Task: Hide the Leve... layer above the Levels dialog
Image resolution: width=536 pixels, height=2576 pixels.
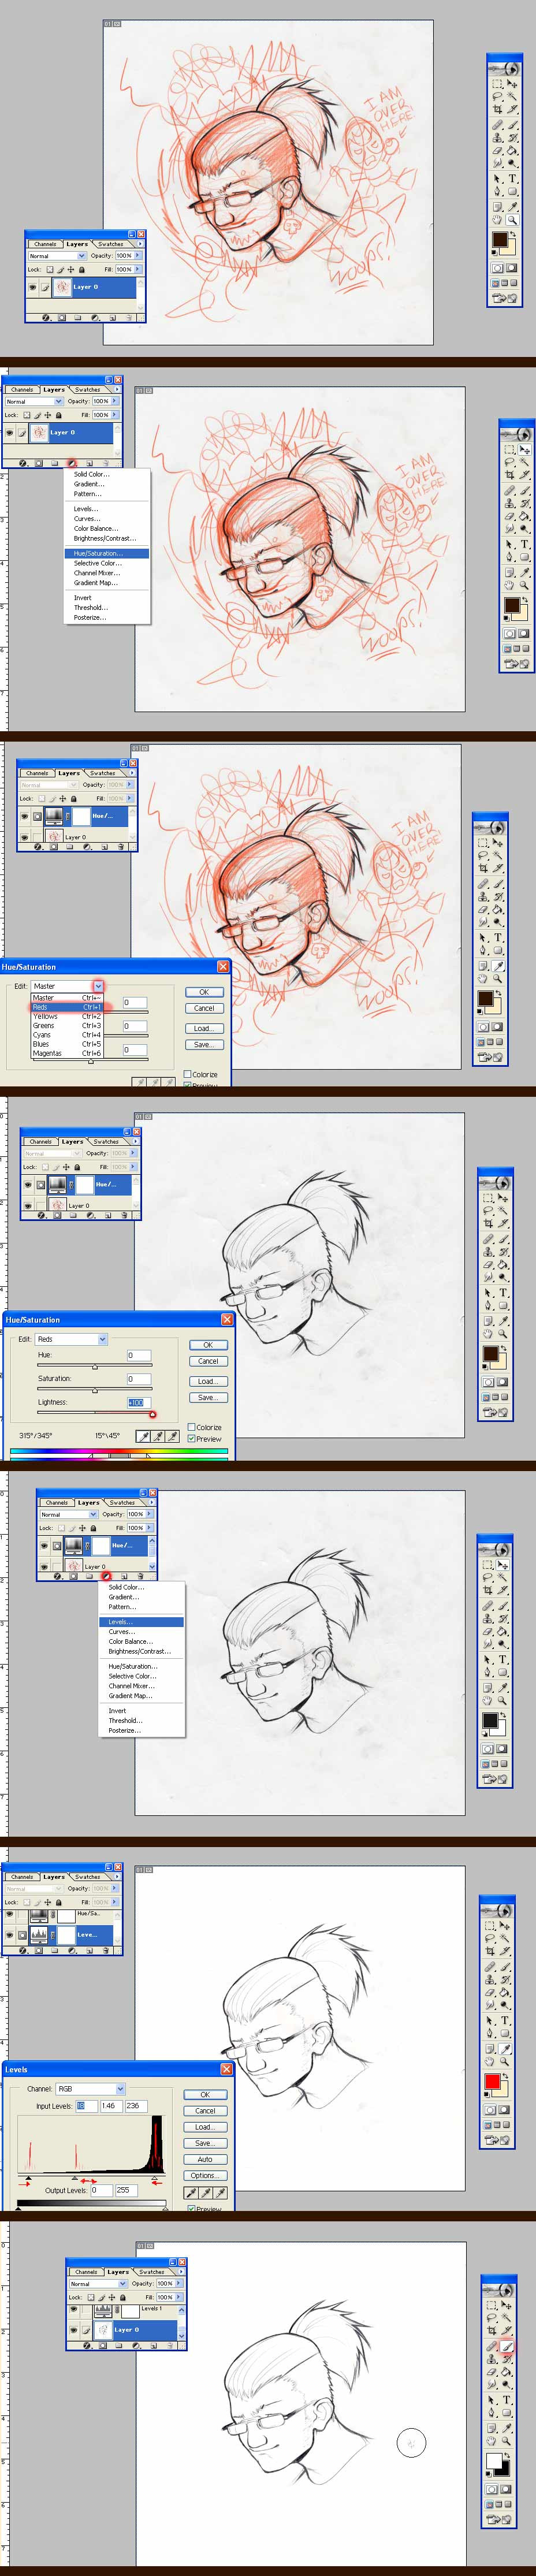Action: point(9,1936)
